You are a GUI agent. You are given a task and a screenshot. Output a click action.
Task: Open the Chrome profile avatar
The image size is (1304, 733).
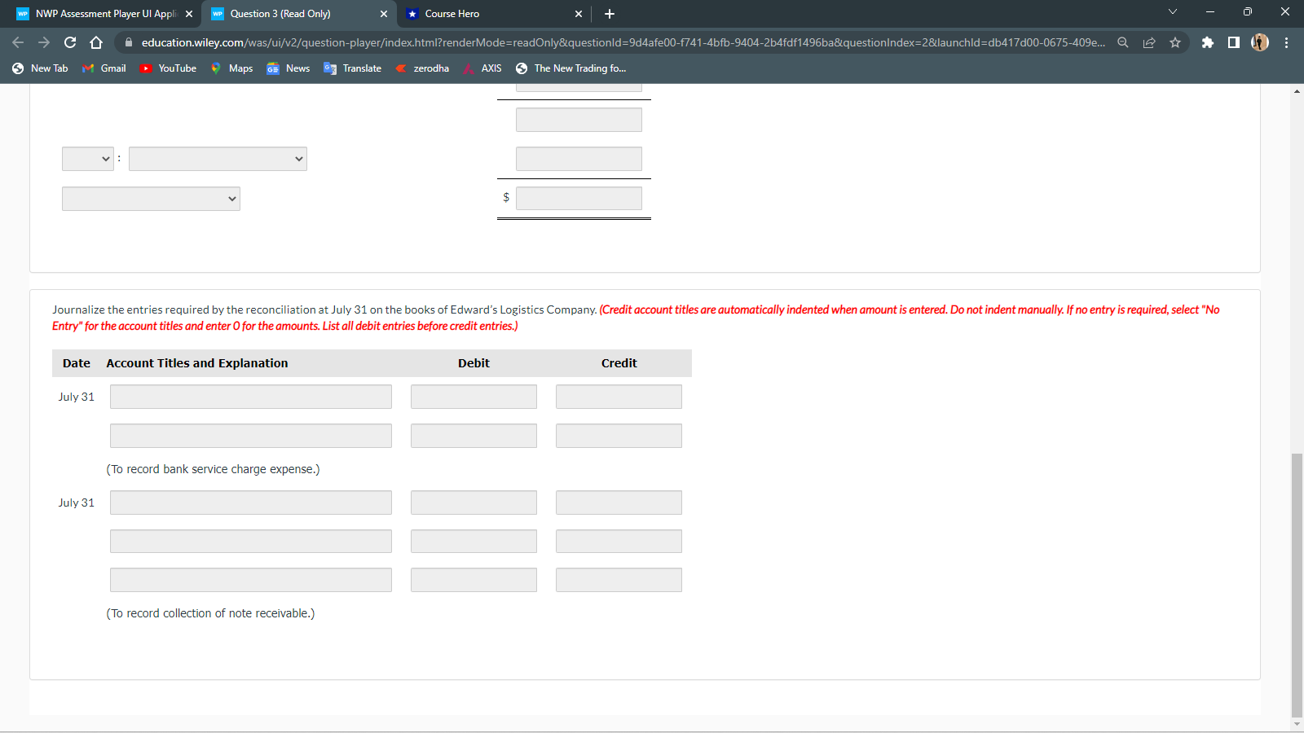tap(1260, 42)
